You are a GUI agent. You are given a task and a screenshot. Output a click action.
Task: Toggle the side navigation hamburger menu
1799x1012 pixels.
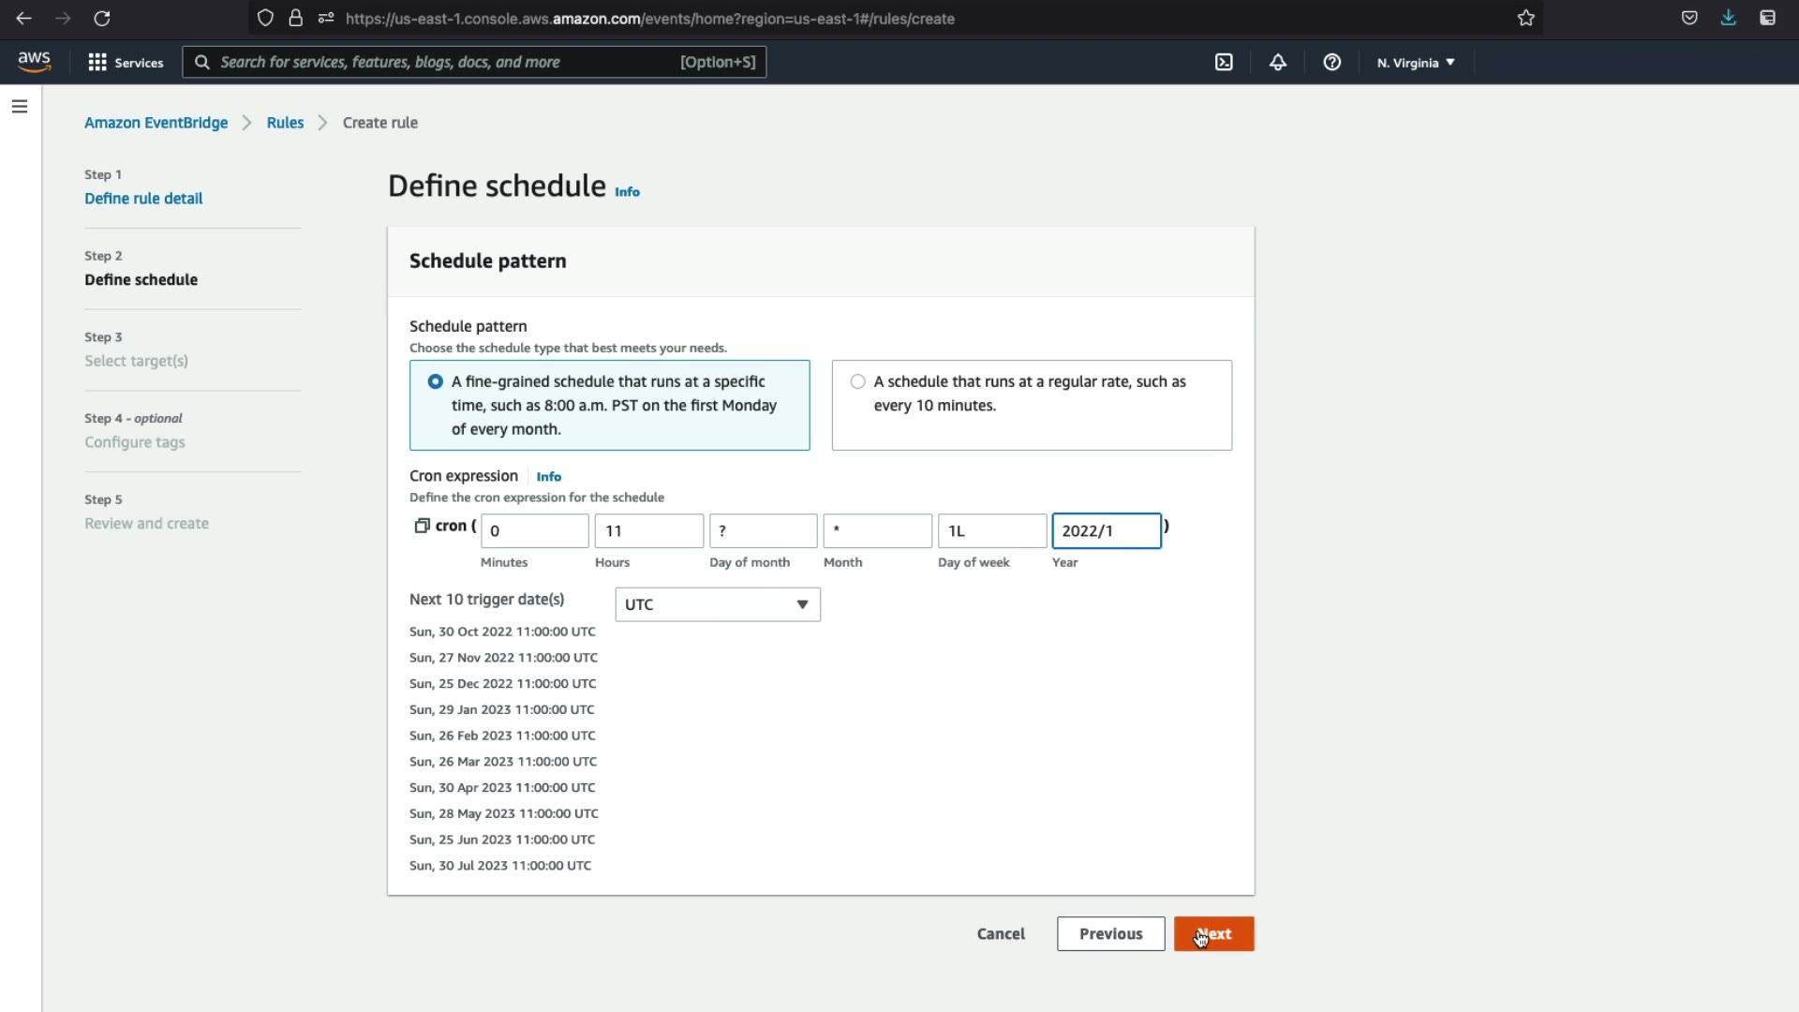(x=20, y=107)
